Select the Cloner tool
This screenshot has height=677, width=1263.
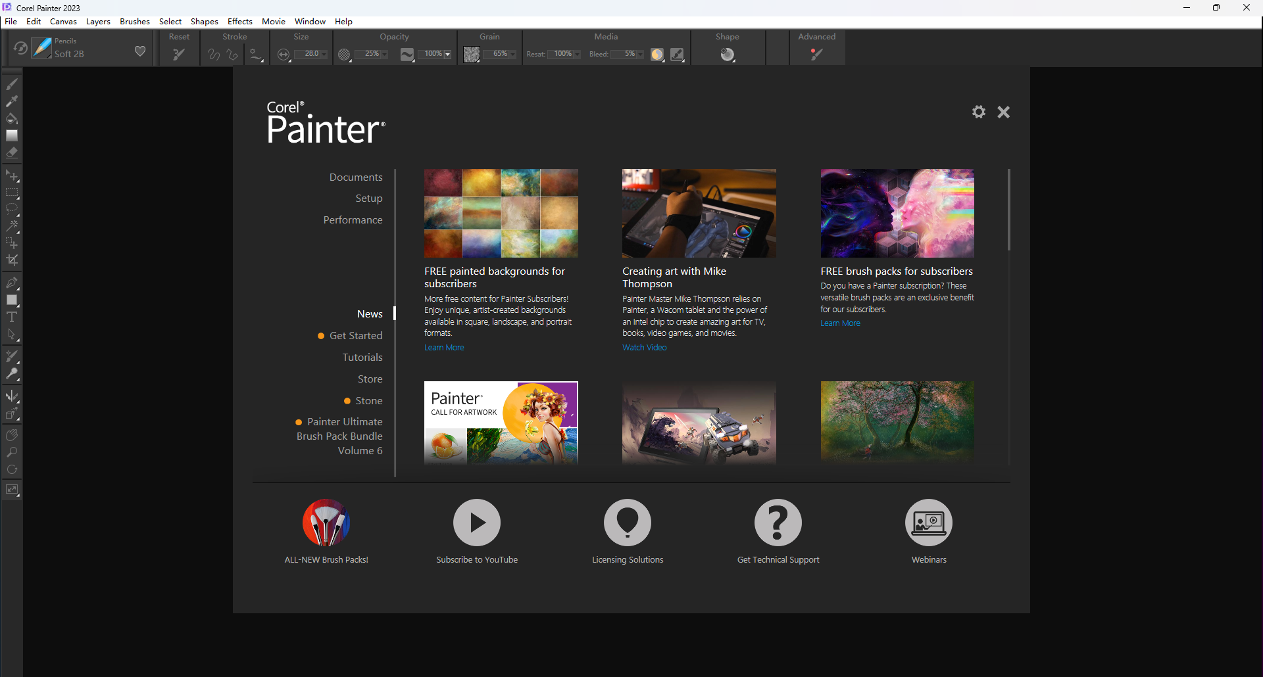coord(12,357)
